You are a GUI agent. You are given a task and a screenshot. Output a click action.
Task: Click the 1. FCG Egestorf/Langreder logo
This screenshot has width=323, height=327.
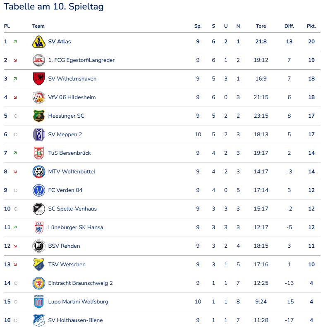tap(38, 60)
